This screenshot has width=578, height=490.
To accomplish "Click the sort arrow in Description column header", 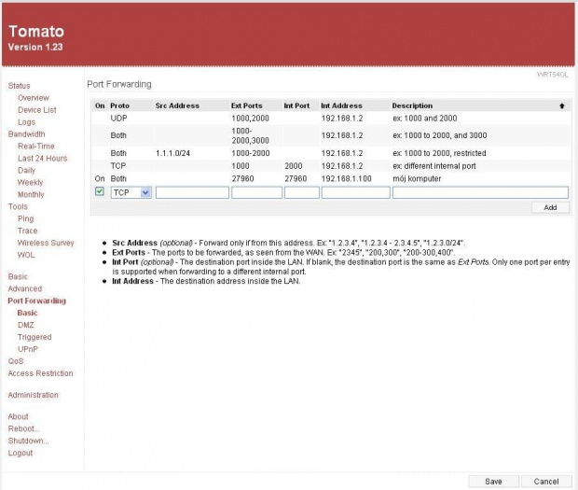I will tap(561, 106).
